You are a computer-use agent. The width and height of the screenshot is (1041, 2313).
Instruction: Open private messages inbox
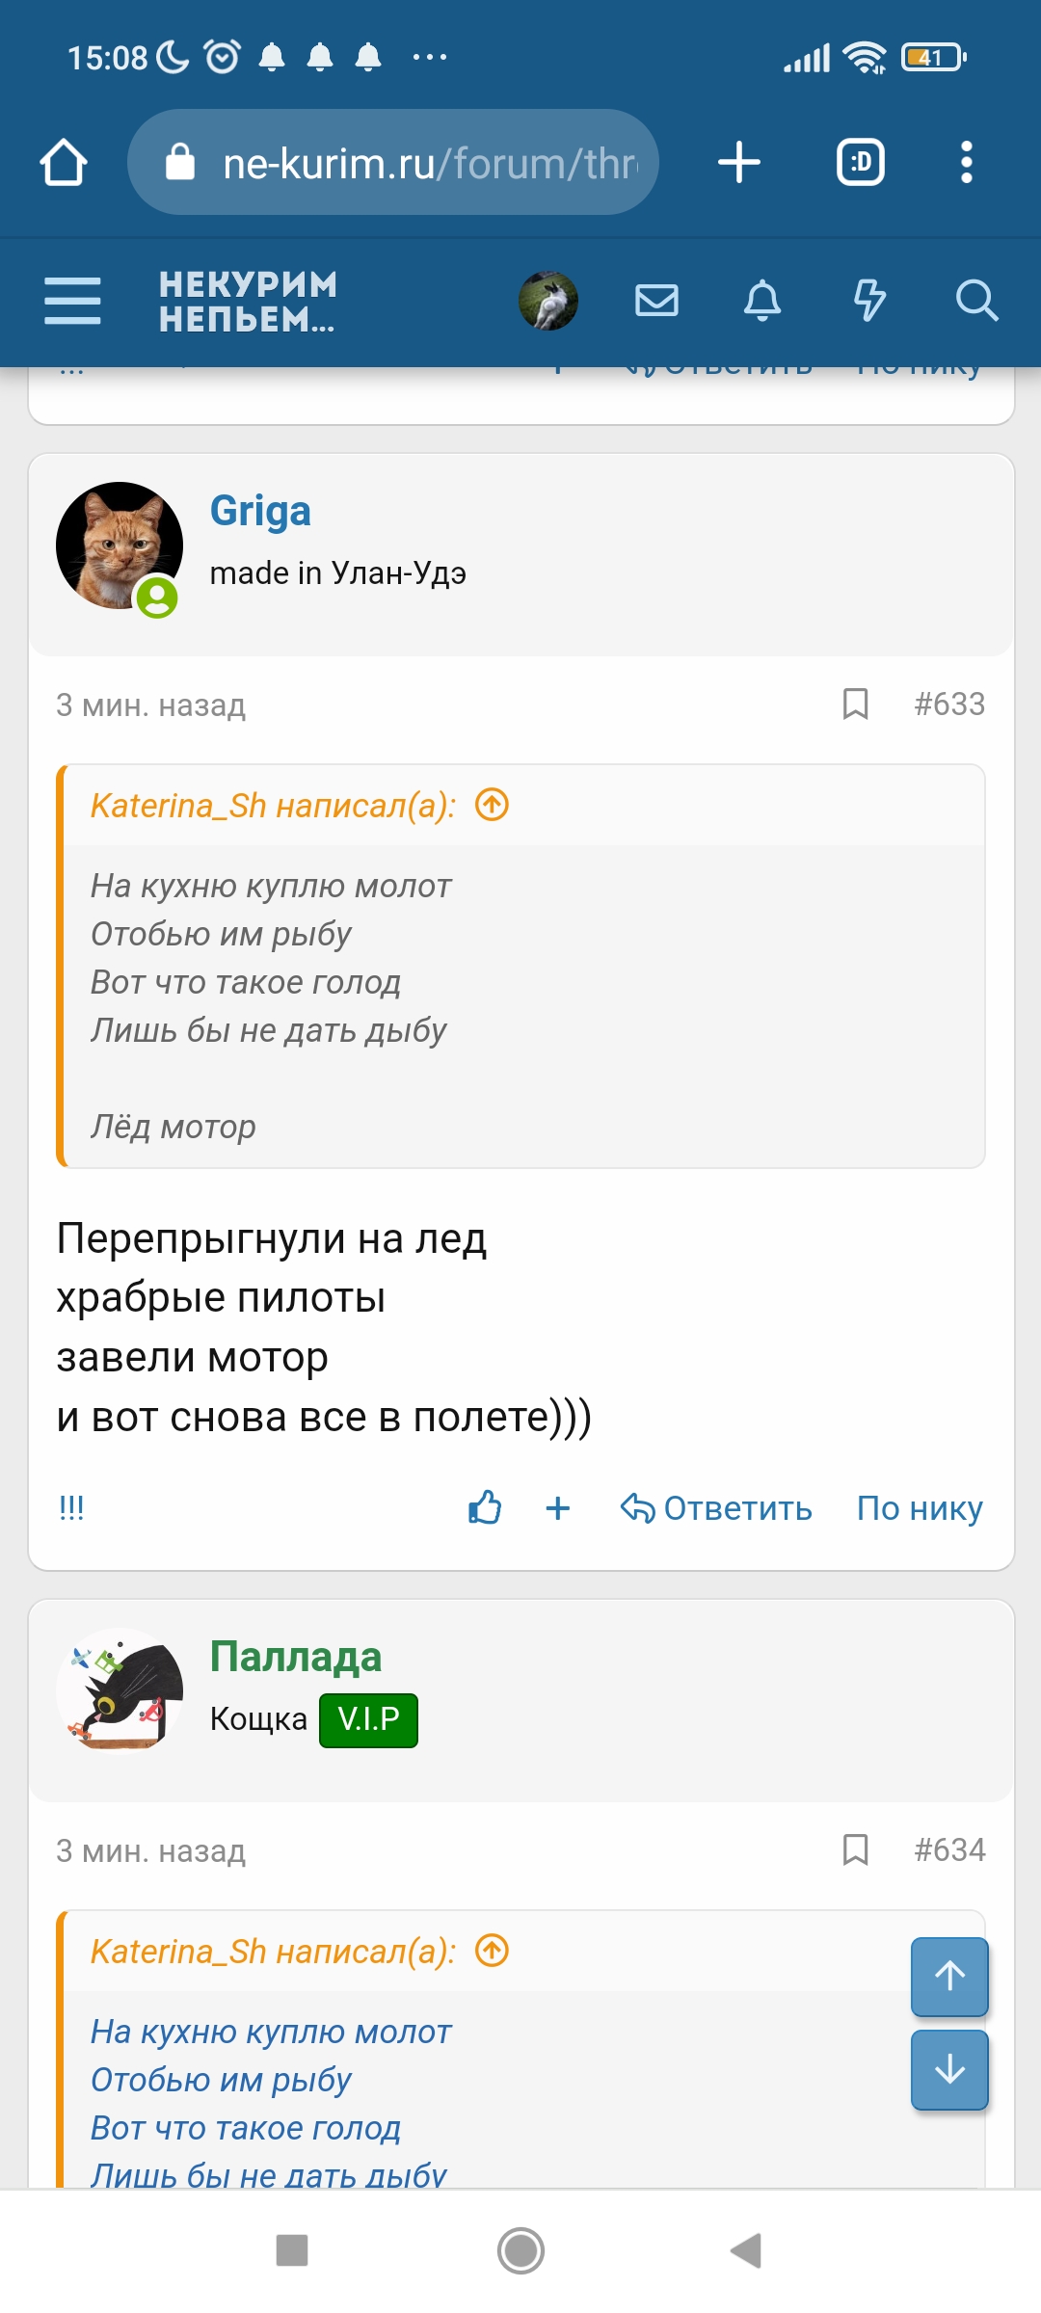point(655,302)
